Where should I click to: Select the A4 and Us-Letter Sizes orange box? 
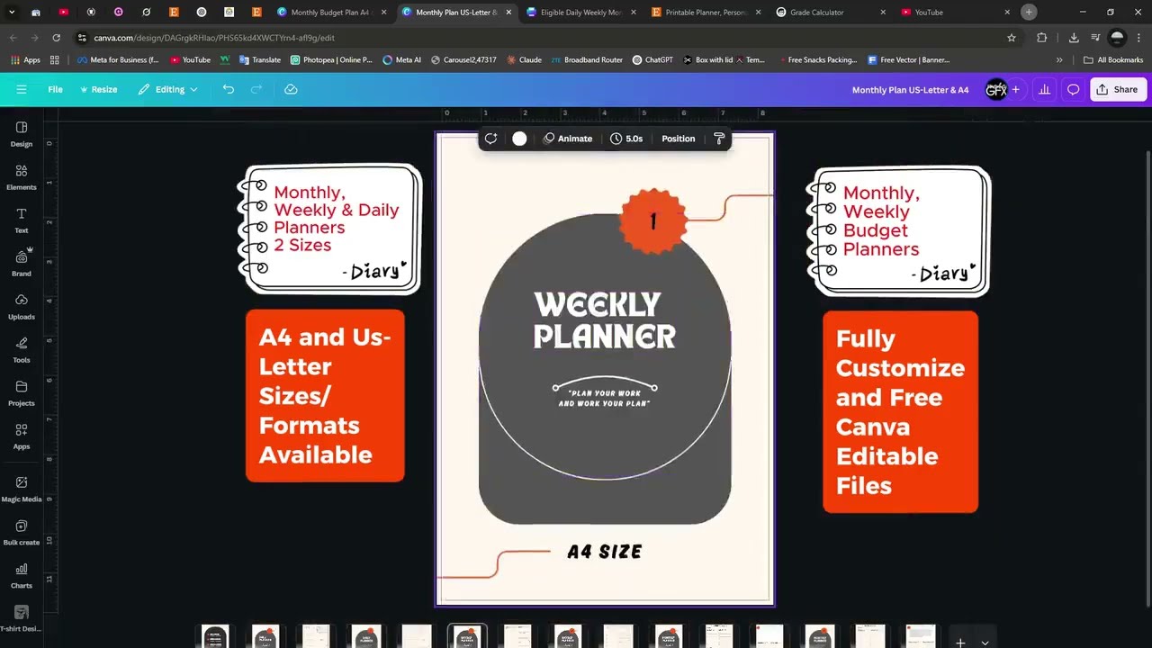coord(325,396)
